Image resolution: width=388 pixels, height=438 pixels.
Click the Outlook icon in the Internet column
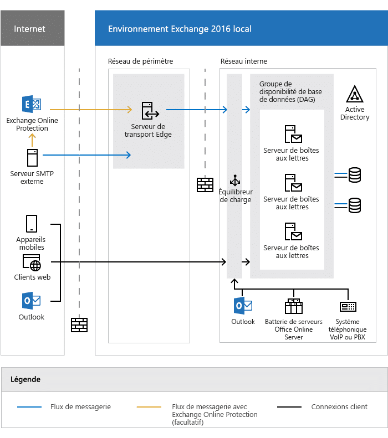pos(31,301)
